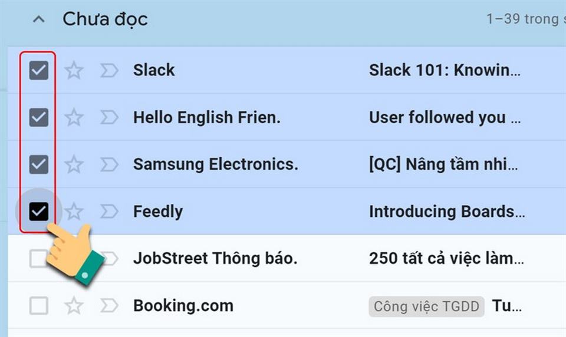Click the Công việc TGDD label
Screen dimensions: 566x337
[x=426, y=306]
